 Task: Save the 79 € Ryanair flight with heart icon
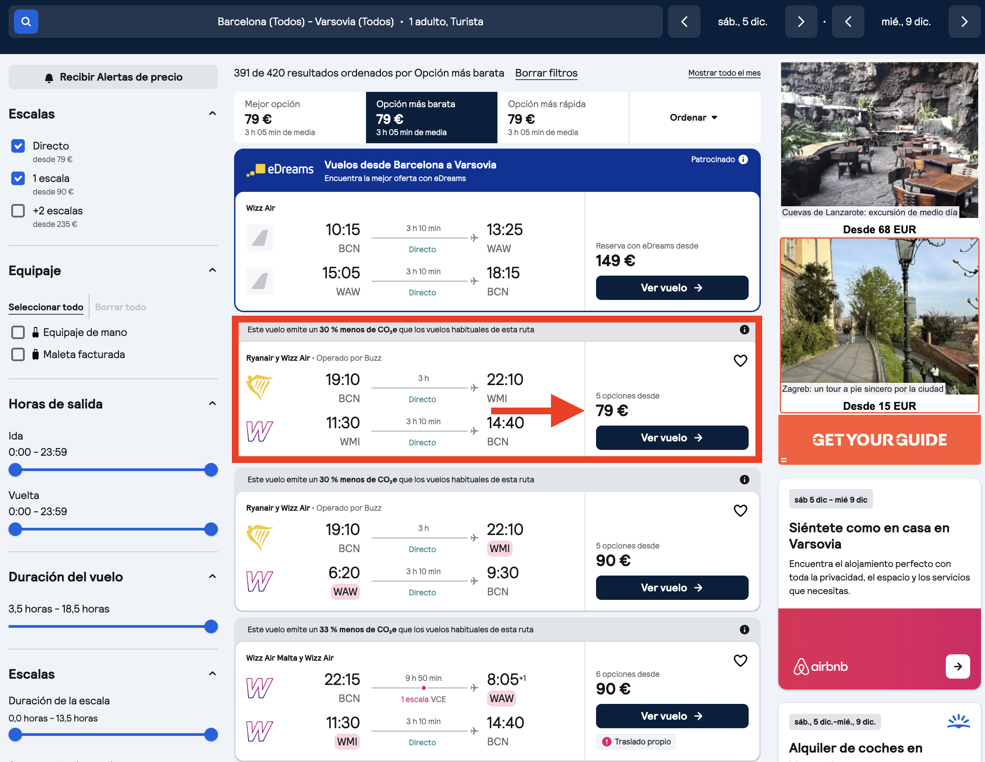coord(740,360)
